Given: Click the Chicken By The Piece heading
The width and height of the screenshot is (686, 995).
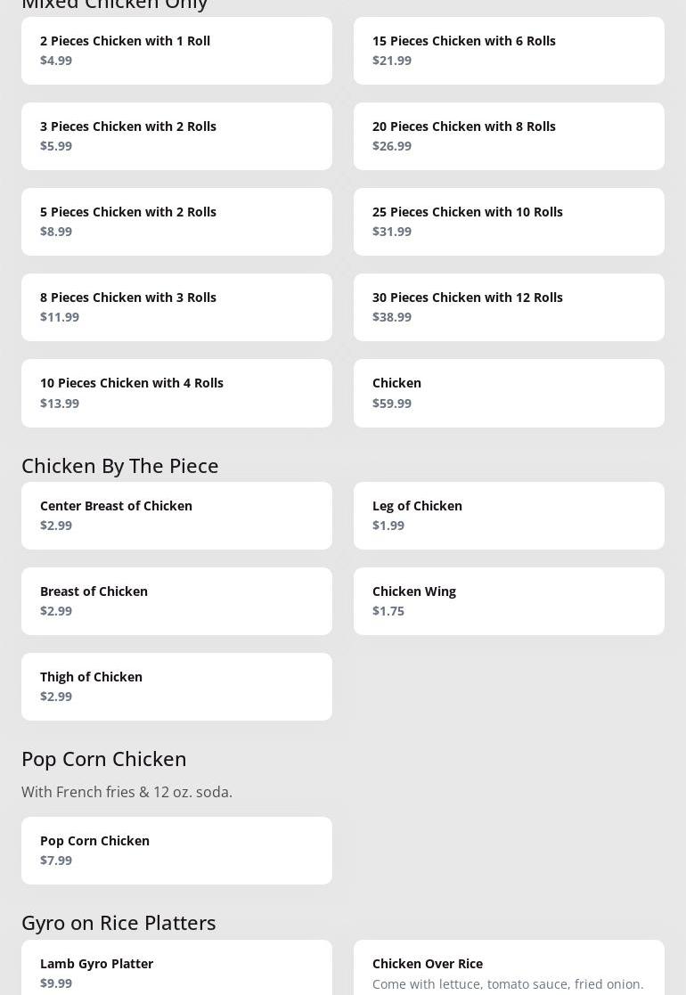Looking at the screenshot, I should click(120, 465).
